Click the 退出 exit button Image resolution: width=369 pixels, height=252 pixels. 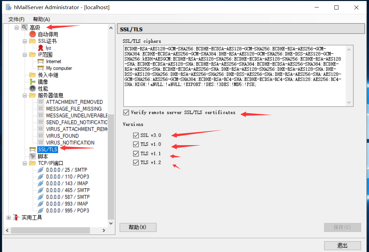coord(342,246)
